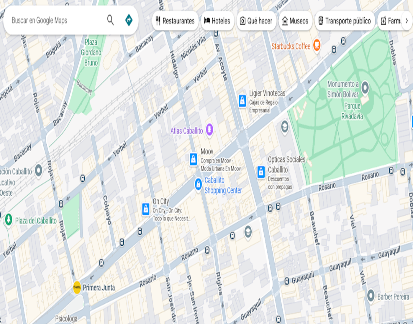Click the Monumento a Simón Bolívar pin
The width and height of the screenshot is (413, 324).
point(365,87)
